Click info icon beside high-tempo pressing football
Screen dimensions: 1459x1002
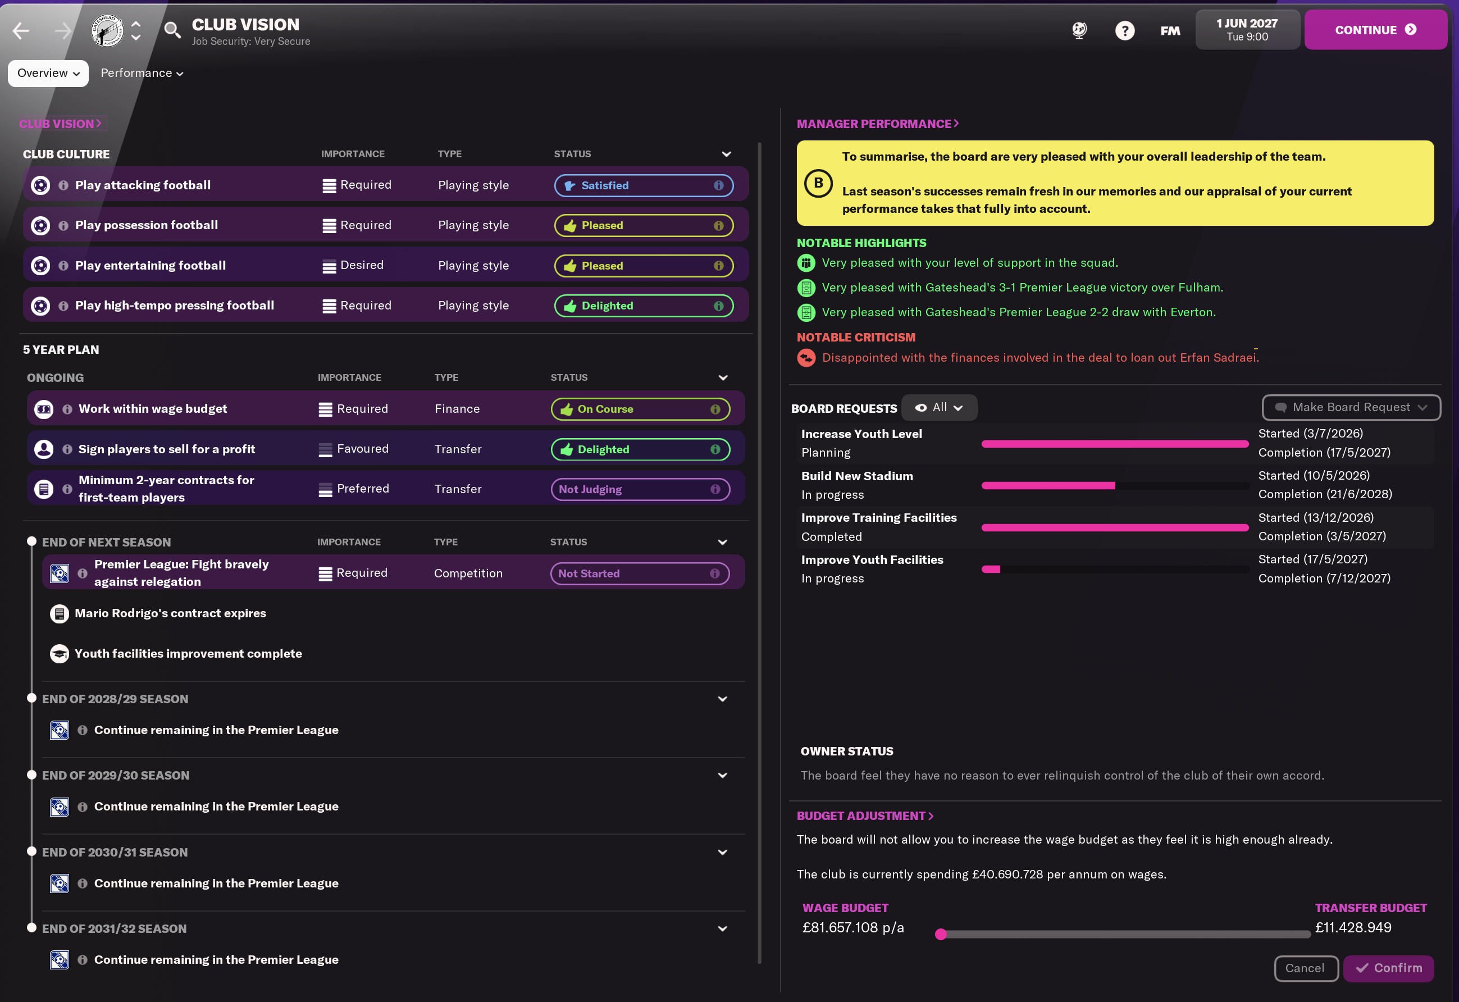click(63, 306)
